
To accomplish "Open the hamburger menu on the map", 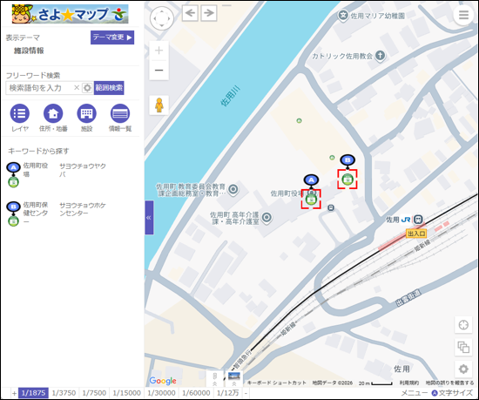I will pyautogui.click(x=463, y=15).
